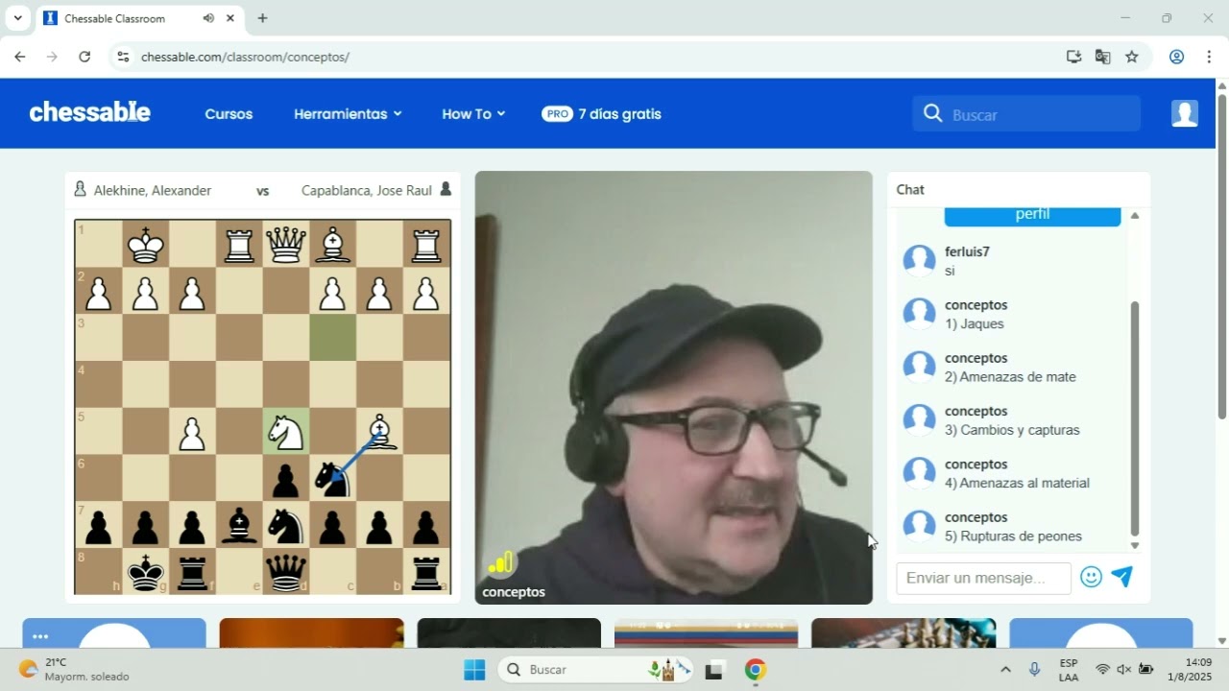Go back to the previous page
The width and height of the screenshot is (1229, 691).
click(19, 57)
